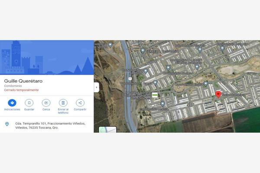This screenshot has width=260, height=173.
Task: Click the Condominio Galicia map marker
Action: pyautogui.click(x=205, y=84)
